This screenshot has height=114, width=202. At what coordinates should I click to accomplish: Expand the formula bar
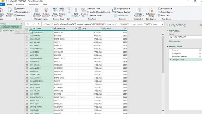pyautogui.click(x=163, y=24)
